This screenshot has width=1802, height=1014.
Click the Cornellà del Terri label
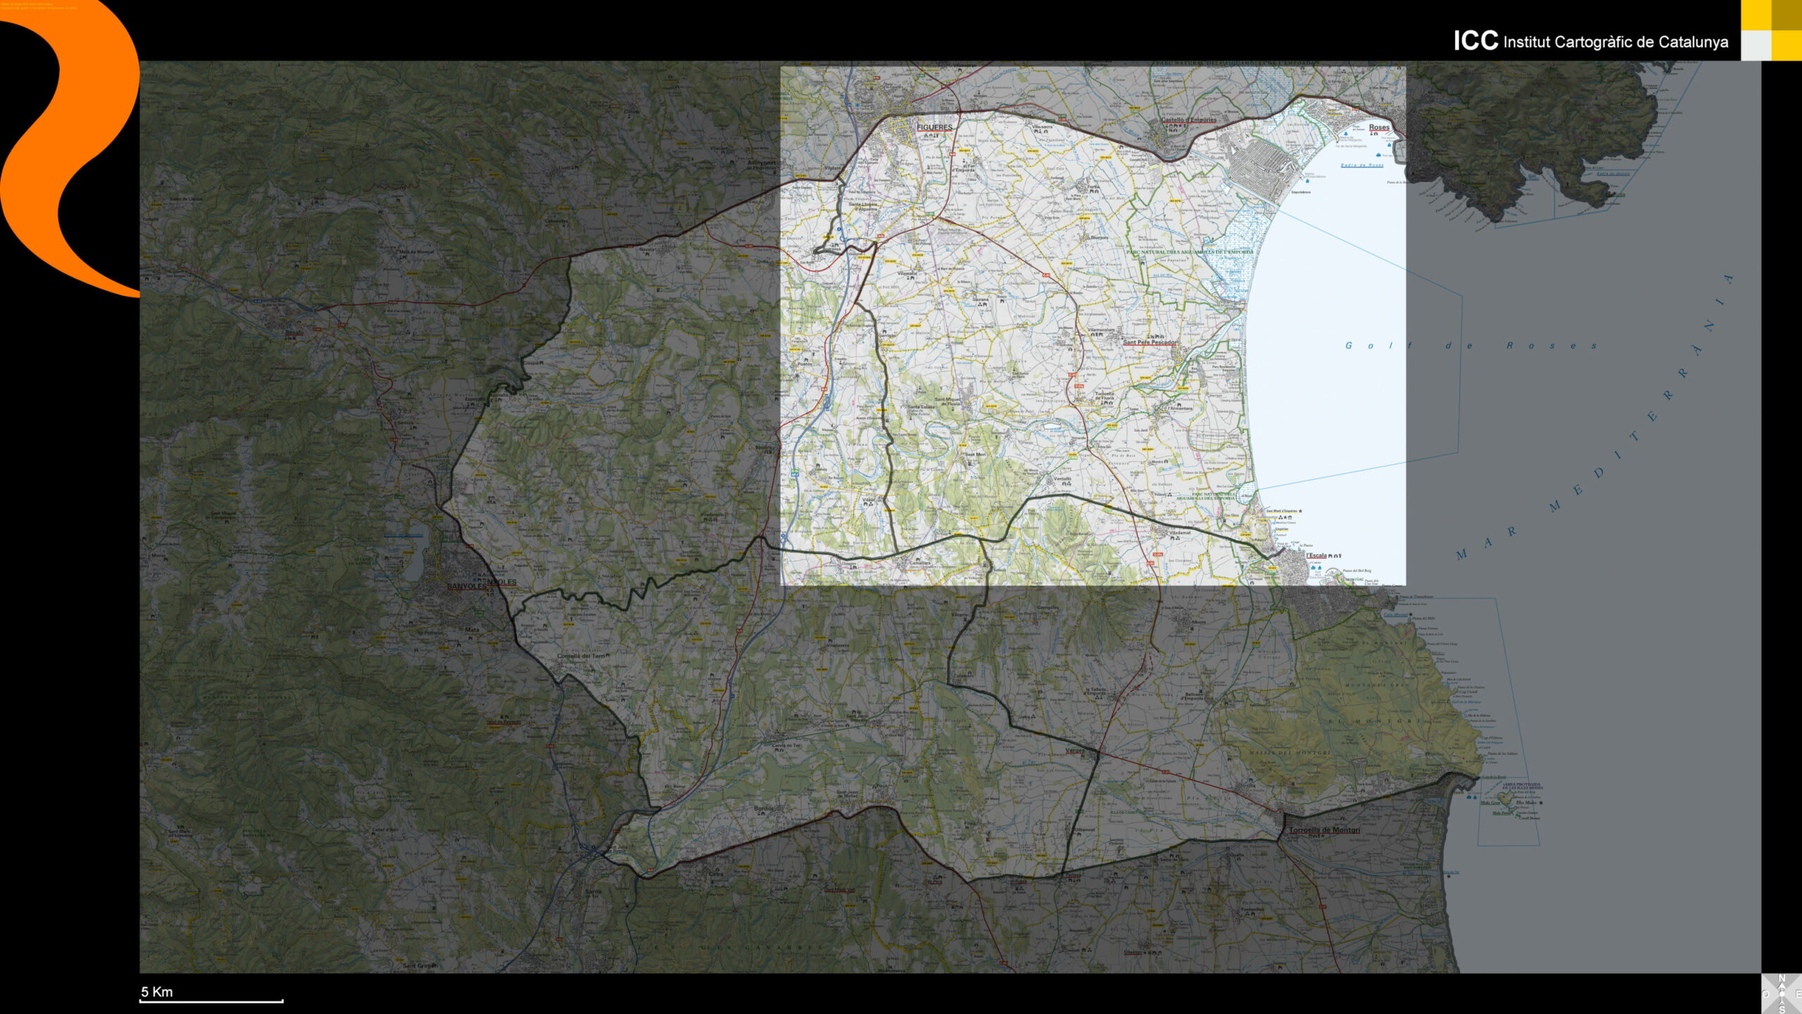(x=581, y=656)
